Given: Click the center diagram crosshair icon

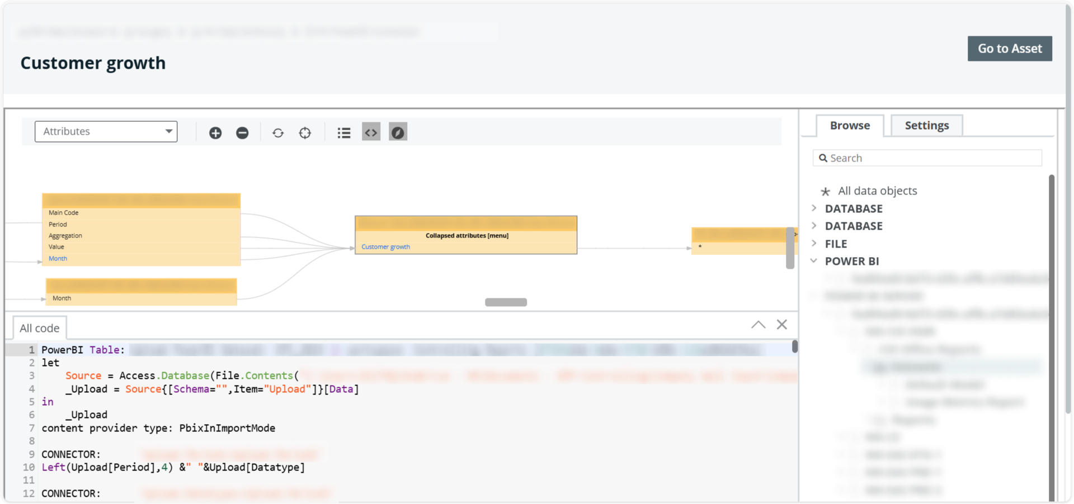Looking at the screenshot, I should 305,133.
